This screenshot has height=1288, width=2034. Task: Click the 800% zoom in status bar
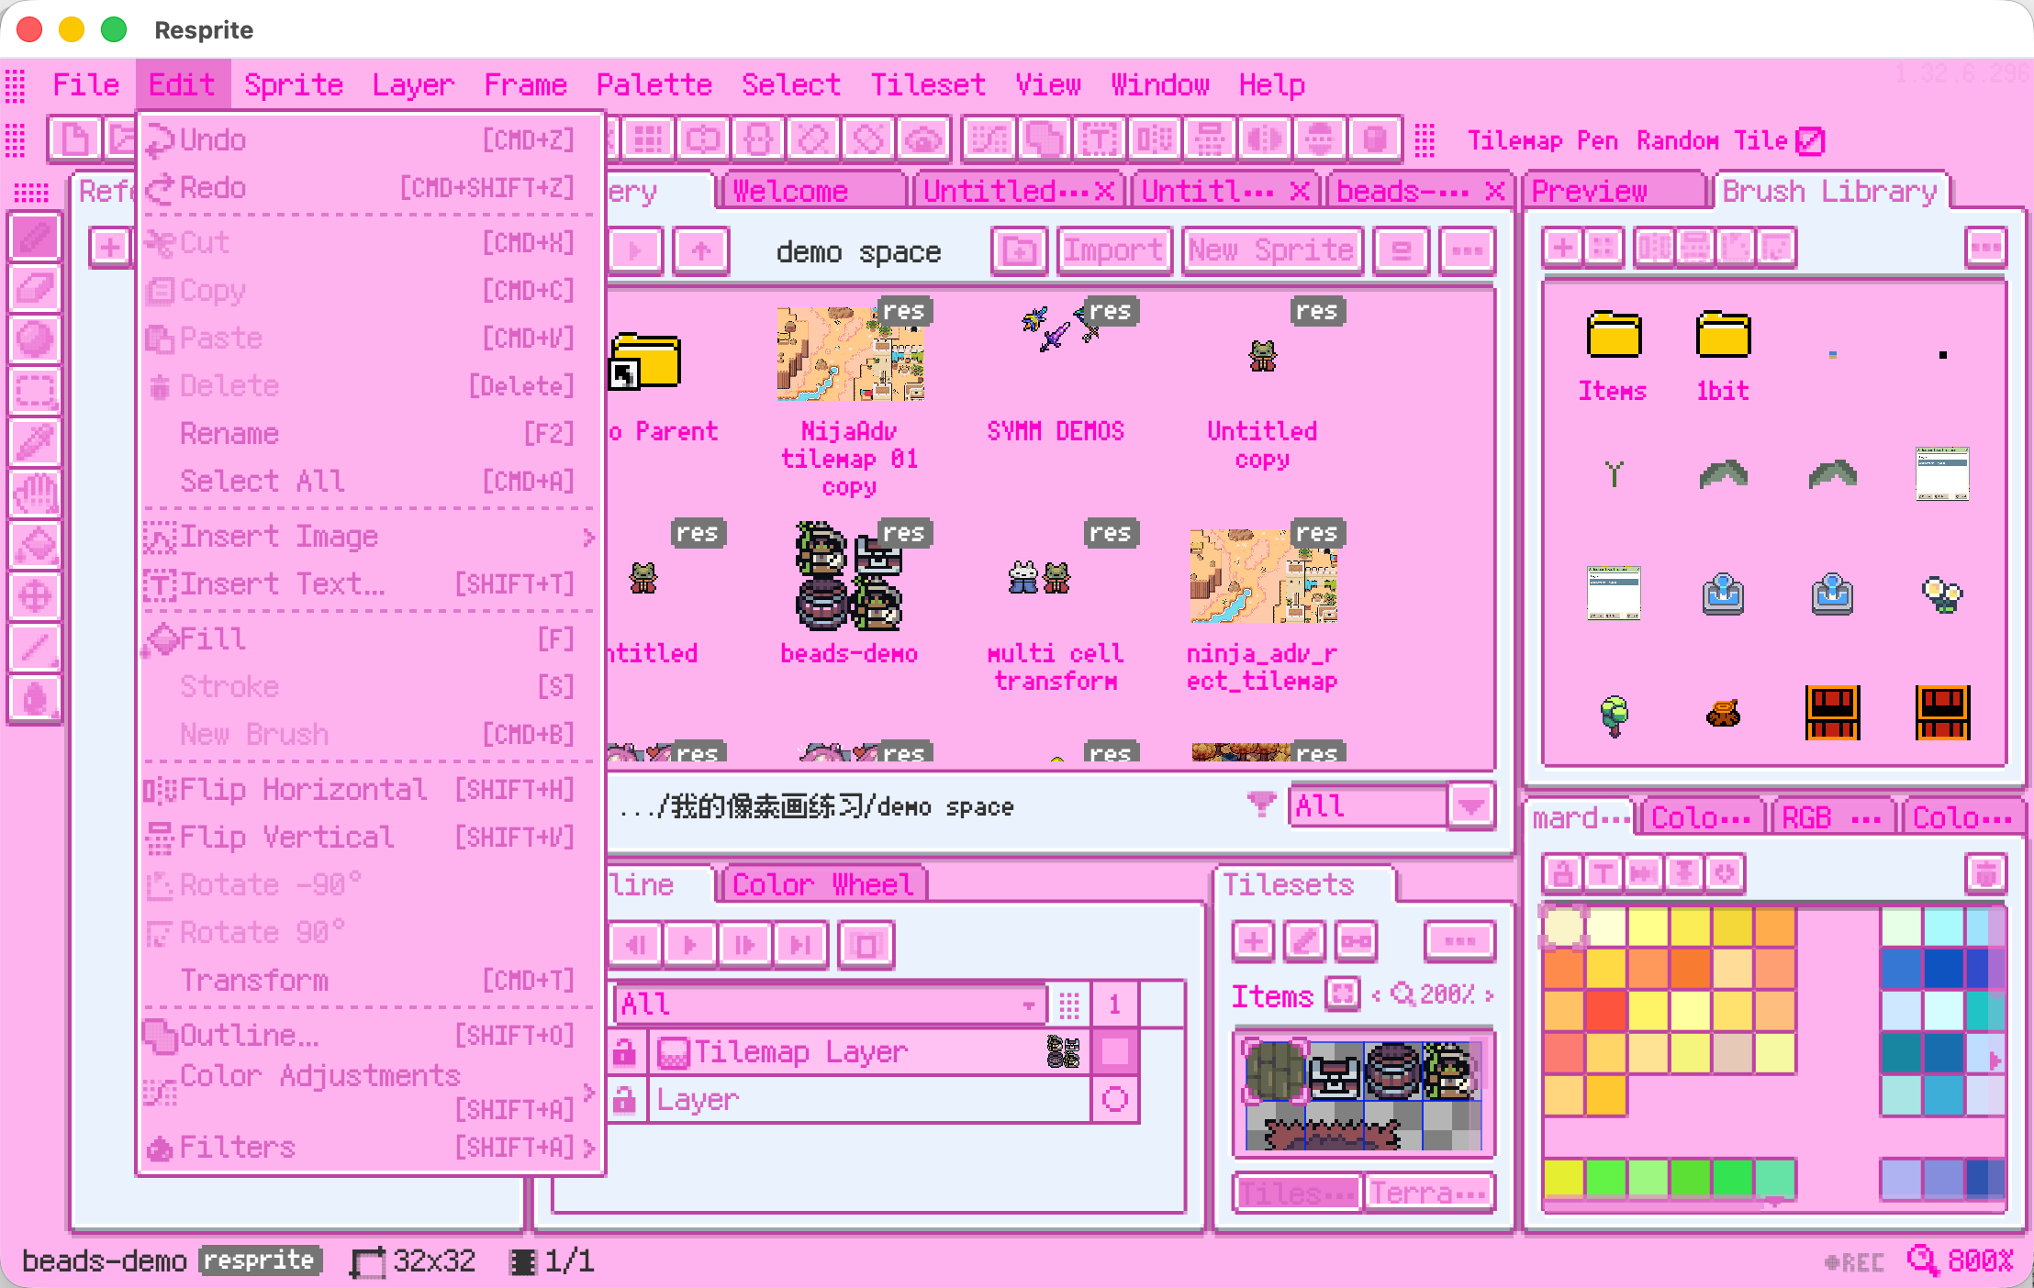pyautogui.click(x=1961, y=1261)
